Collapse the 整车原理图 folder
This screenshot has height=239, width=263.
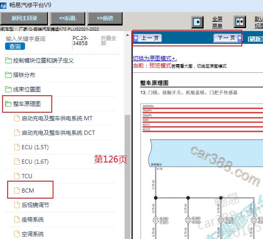[x=27, y=104]
